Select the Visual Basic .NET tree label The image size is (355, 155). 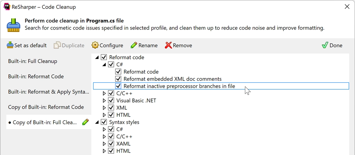(136, 101)
